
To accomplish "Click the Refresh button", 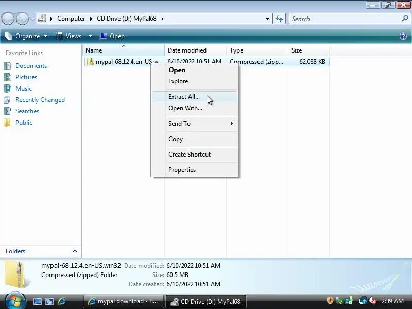I will point(279,19).
